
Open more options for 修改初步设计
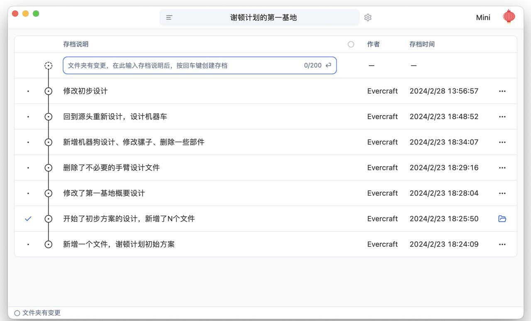pos(502,91)
